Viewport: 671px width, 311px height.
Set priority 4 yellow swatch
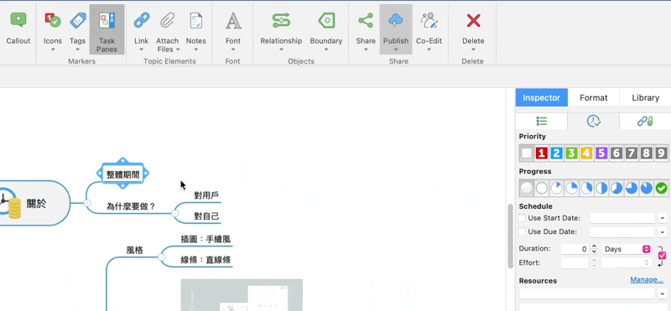(x=586, y=153)
